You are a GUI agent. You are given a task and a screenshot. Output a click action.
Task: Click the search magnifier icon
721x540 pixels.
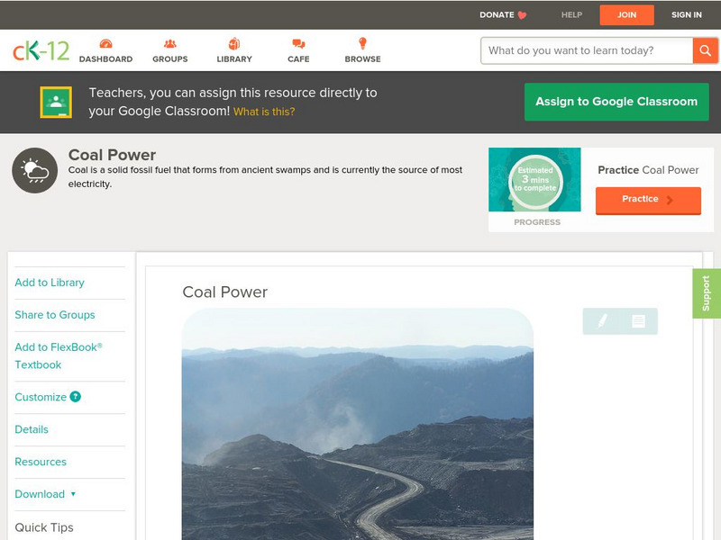[706, 50]
